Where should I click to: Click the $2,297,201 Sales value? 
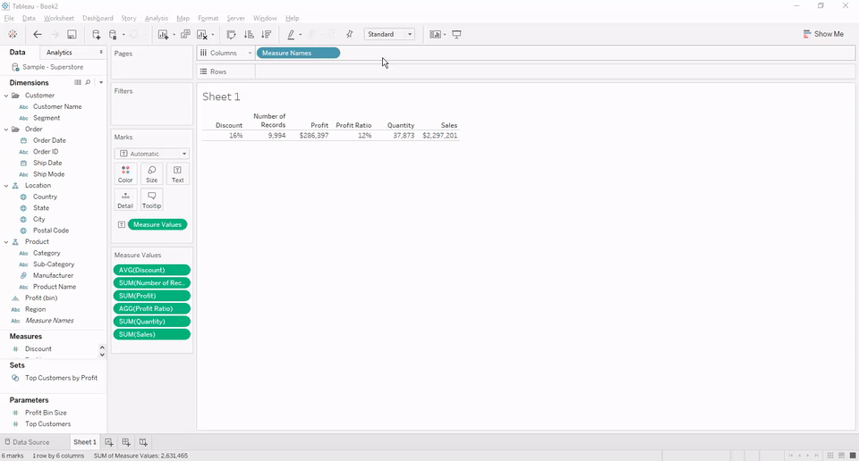coord(440,136)
